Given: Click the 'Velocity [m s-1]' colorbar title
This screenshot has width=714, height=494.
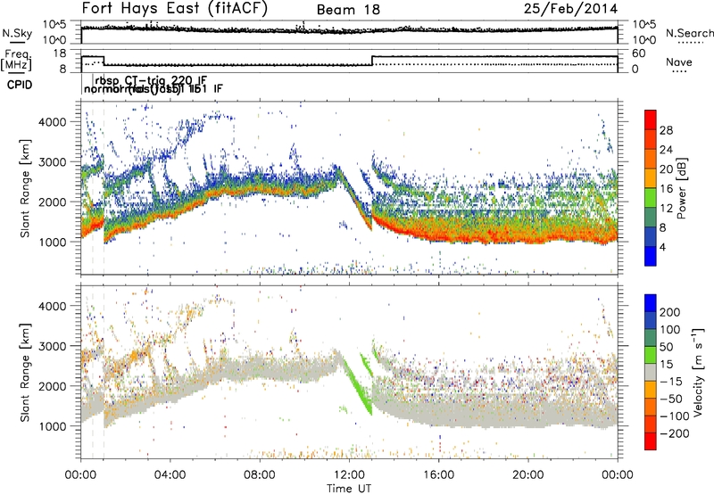Looking at the screenshot, I should pyautogui.click(x=698, y=372).
